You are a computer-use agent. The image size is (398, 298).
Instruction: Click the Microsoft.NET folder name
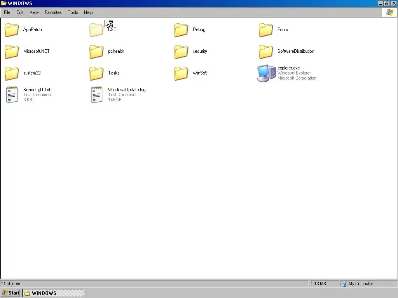(36, 51)
